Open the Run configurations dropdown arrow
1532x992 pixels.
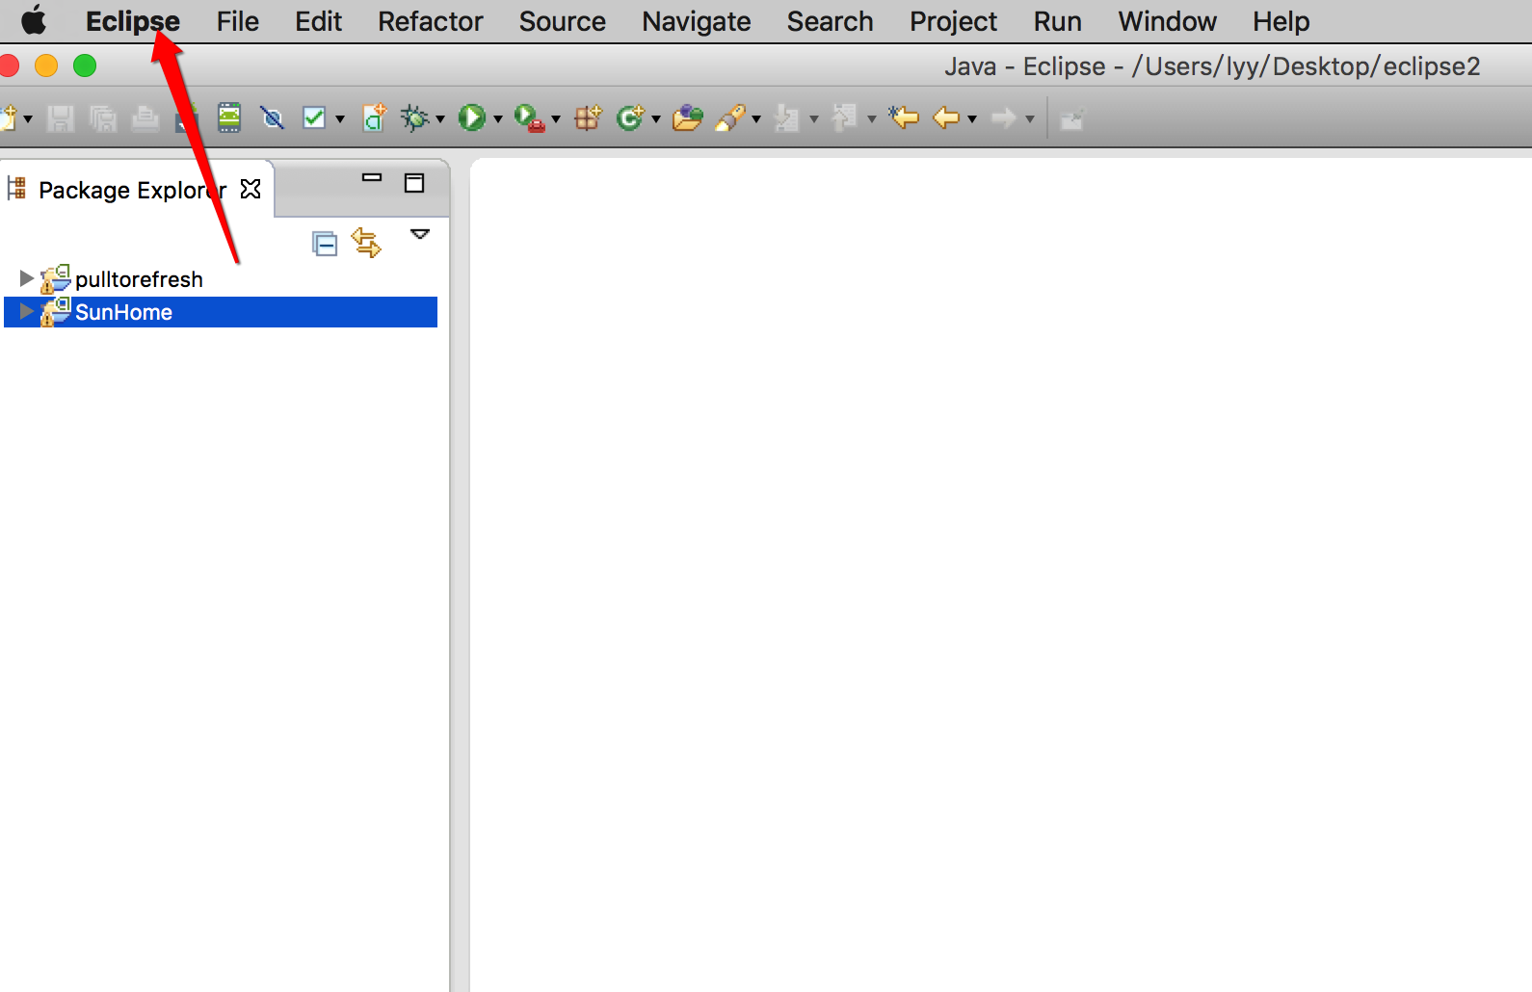click(x=498, y=119)
